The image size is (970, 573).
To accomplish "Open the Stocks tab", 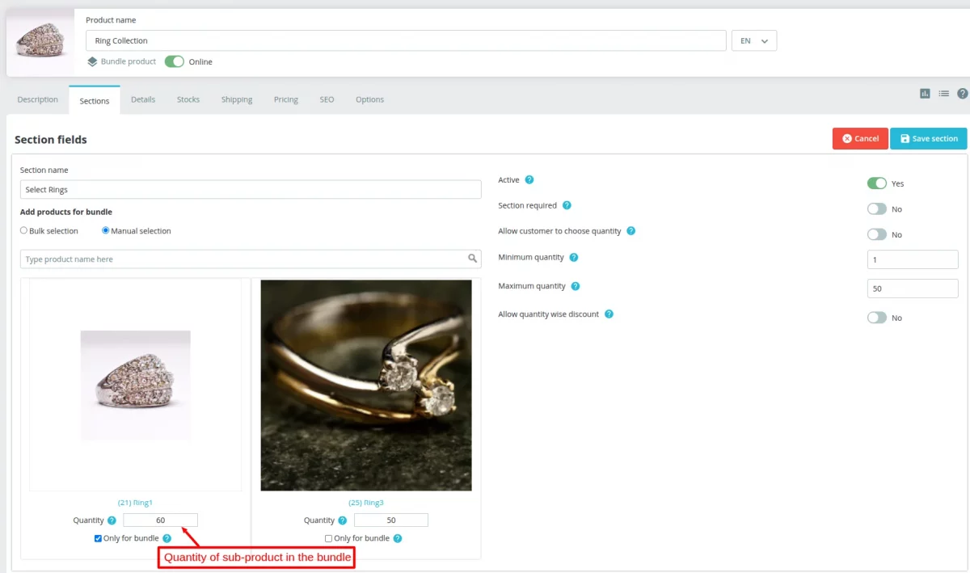I will (188, 100).
